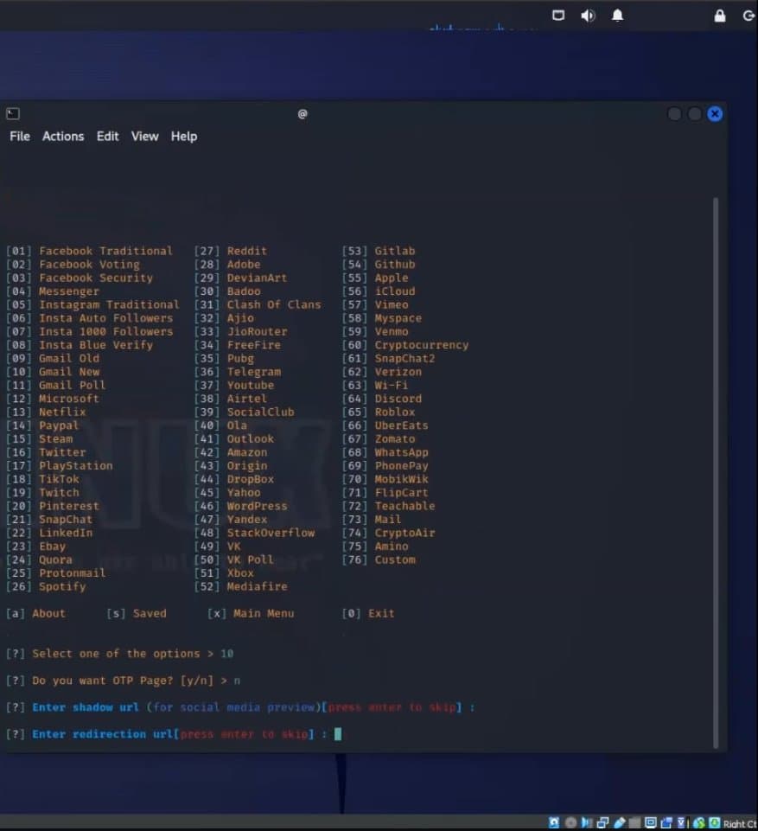Click the volume speaker icon

pyautogui.click(x=588, y=16)
